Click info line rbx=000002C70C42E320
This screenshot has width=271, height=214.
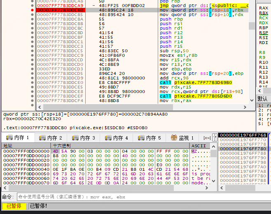point(32,119)
